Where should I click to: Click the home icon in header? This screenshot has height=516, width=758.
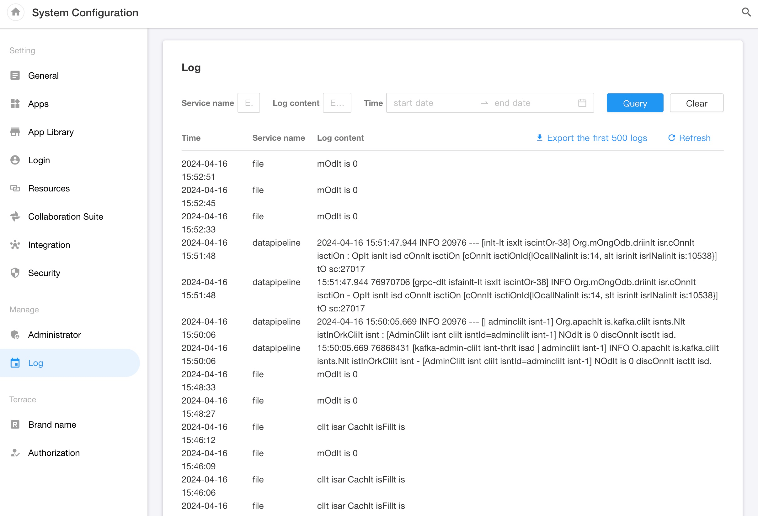(15, 13)
